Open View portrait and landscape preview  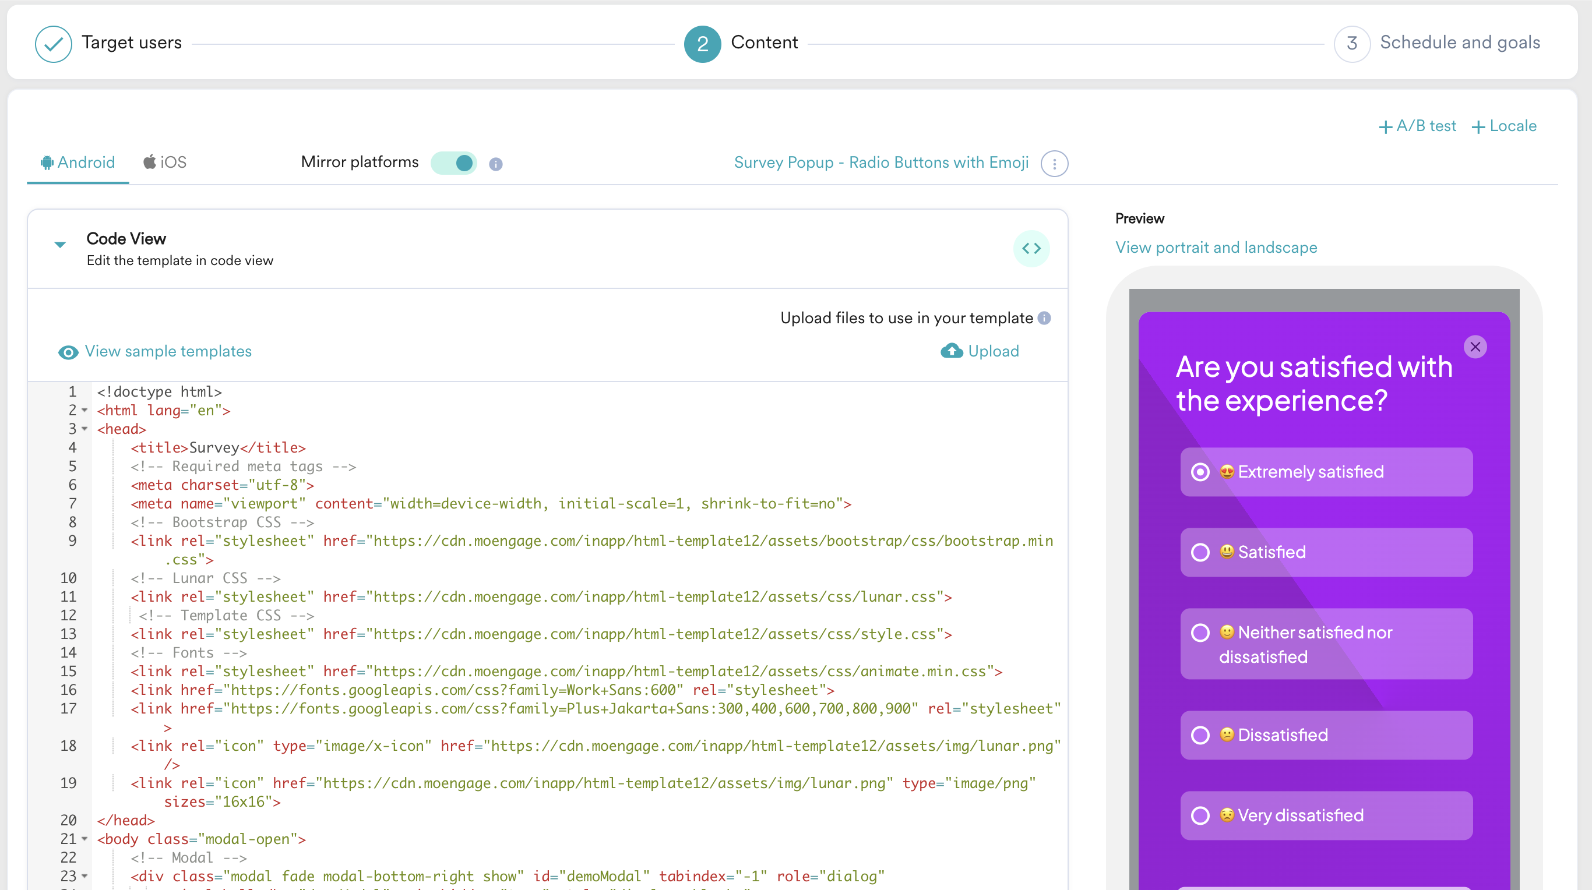pyautogui.click(x=1216, y=247)
